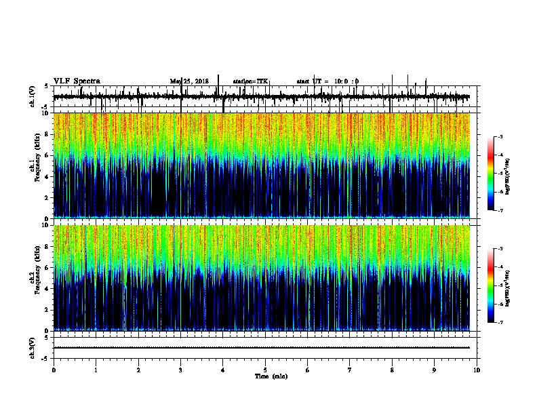Select the "start UT = 10:0 :0" text
The image size is (537, 415).
point(327,81)
